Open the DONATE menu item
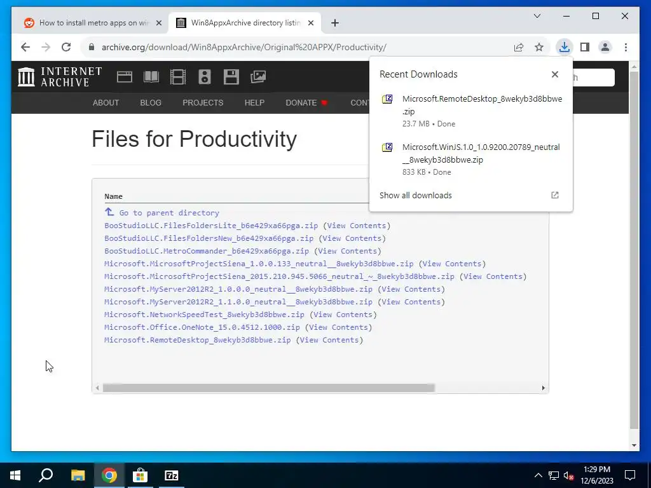 tap(306, 102)
